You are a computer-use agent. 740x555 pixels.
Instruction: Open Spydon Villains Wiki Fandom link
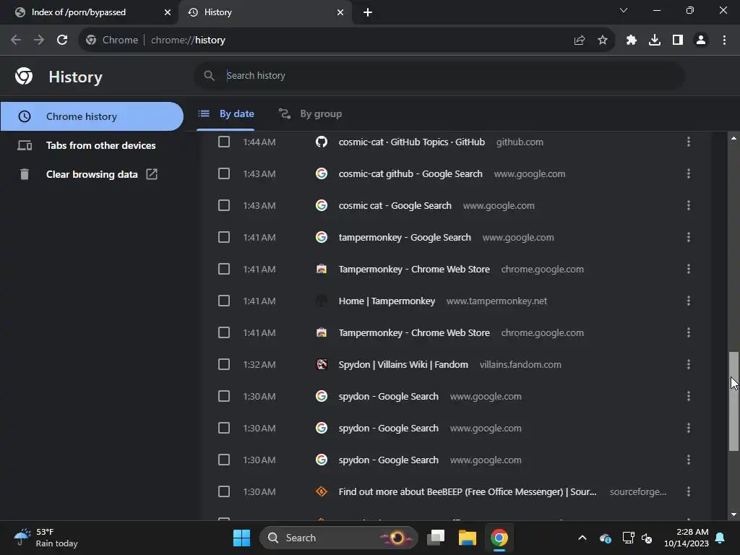point(403,364)
